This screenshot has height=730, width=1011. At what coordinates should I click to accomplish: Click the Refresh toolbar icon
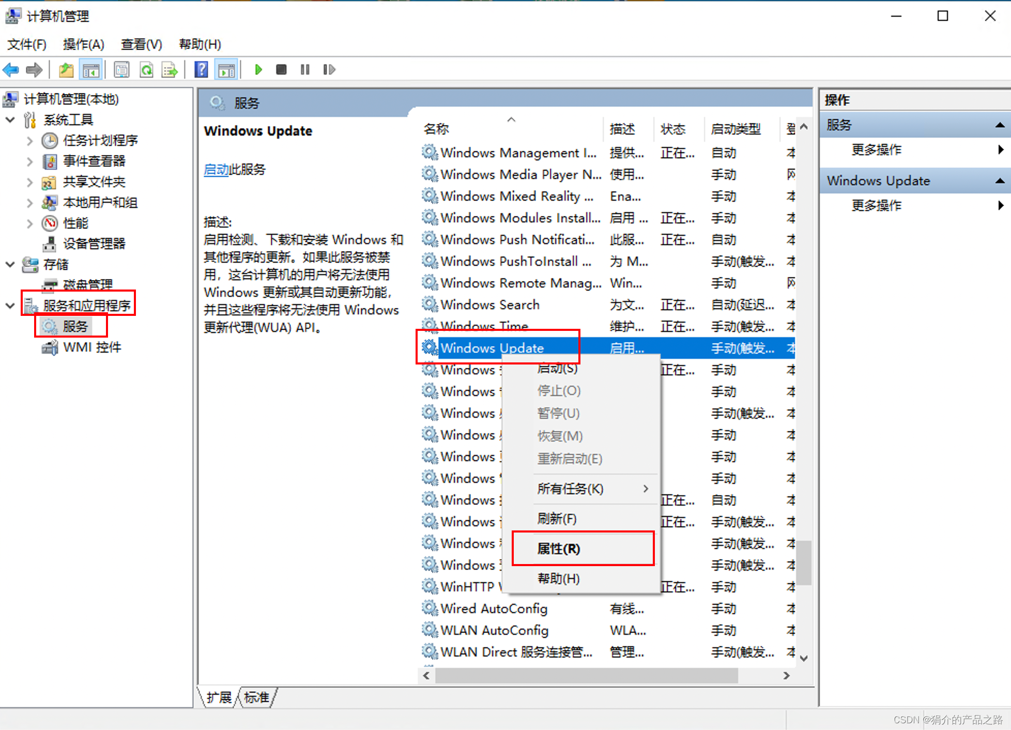tap(147, 69)
